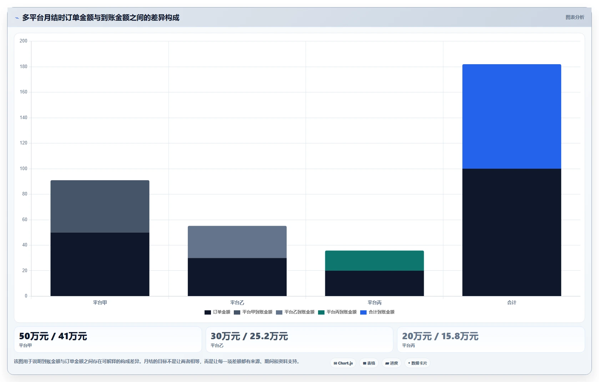Click the 进度 tag button
The width and height of the screenshot is (599, 382).
(x=392, y=363)
